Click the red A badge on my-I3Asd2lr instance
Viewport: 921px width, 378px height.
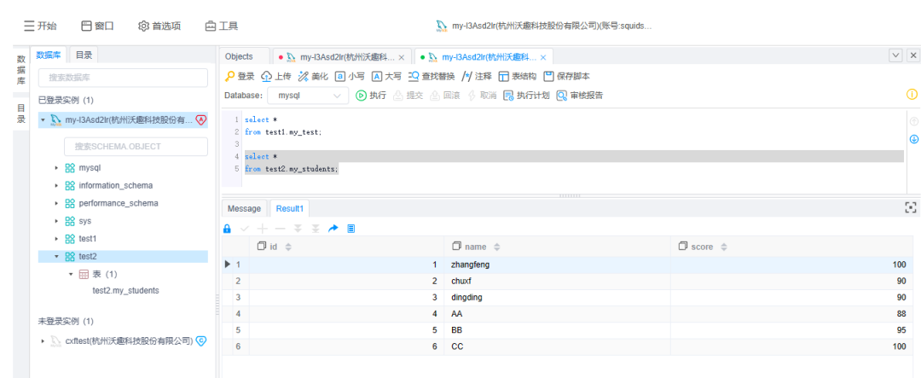201,120
